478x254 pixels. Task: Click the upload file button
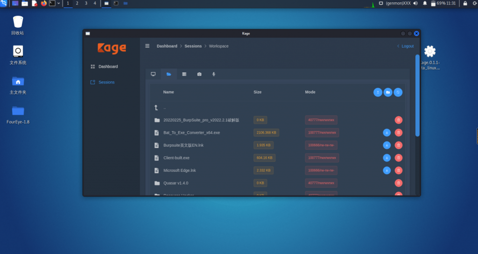click(x=378, y=92)
